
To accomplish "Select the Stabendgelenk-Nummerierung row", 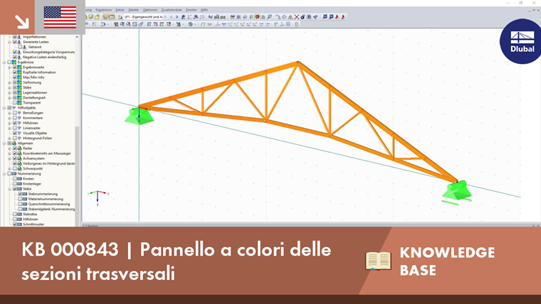I will (x=51, y=209).
